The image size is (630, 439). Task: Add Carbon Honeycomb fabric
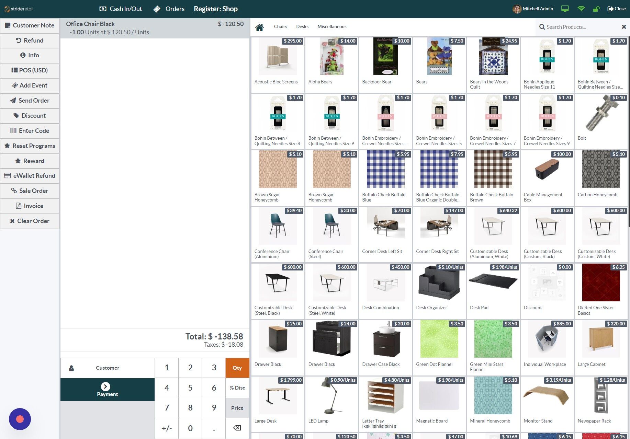point(601,178)
